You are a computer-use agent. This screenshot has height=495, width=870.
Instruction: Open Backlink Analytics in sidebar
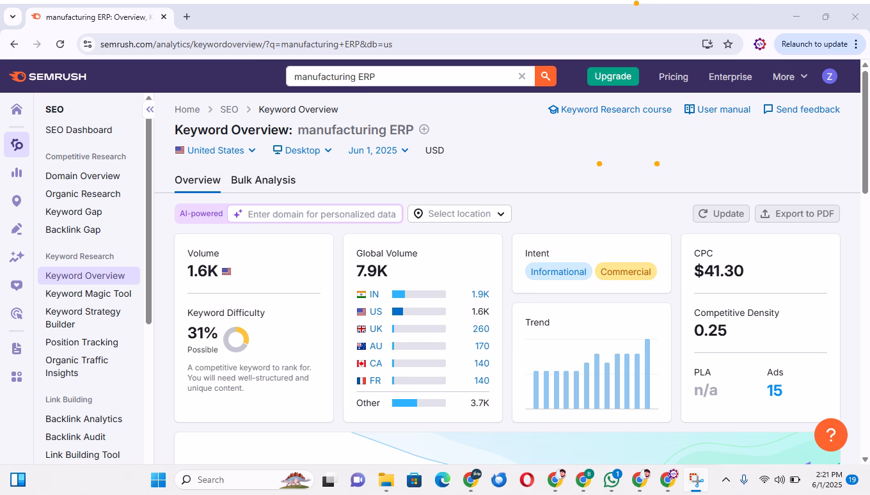[84, 419]
